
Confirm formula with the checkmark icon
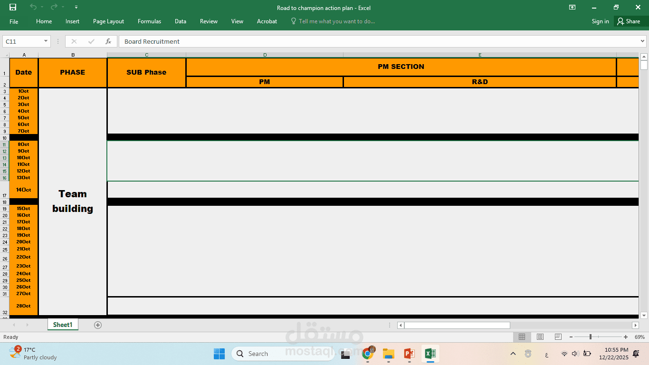click(91, 41)
